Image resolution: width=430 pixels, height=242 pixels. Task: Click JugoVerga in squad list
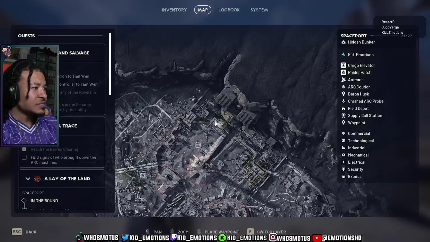(390, 27)
